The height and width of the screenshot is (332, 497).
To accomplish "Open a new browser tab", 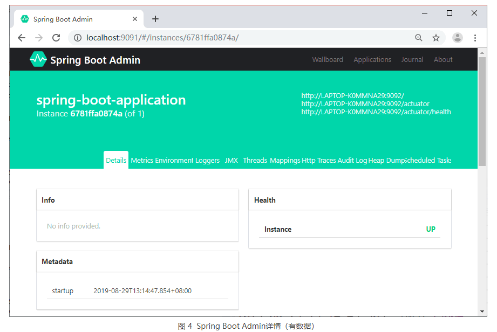I will 155,19.
